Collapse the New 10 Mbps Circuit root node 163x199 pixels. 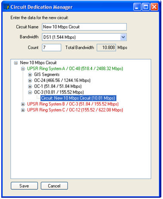[x=16, y=63]
